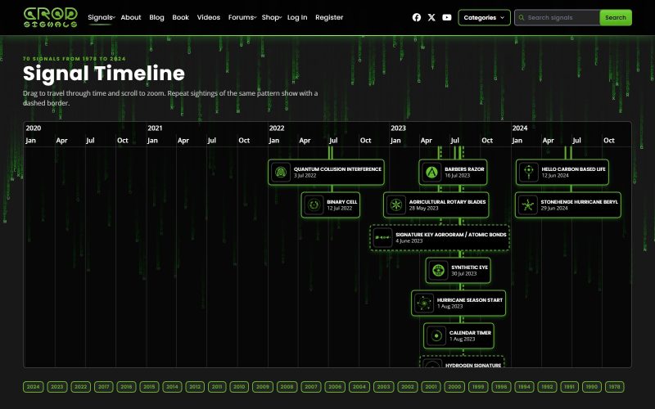Open the Book menu item

[180, 17]
